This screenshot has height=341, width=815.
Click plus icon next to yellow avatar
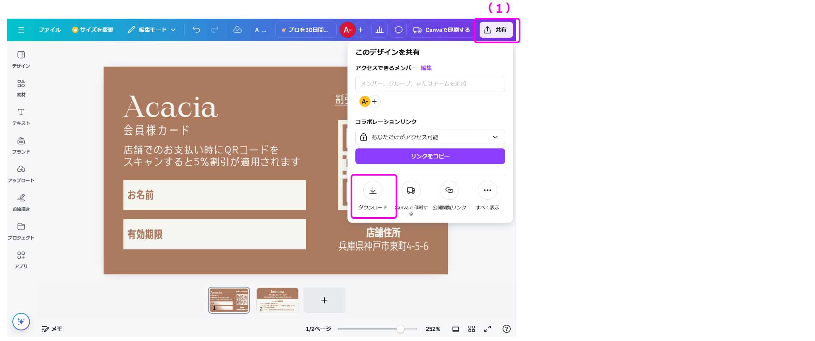coord(374,101)
